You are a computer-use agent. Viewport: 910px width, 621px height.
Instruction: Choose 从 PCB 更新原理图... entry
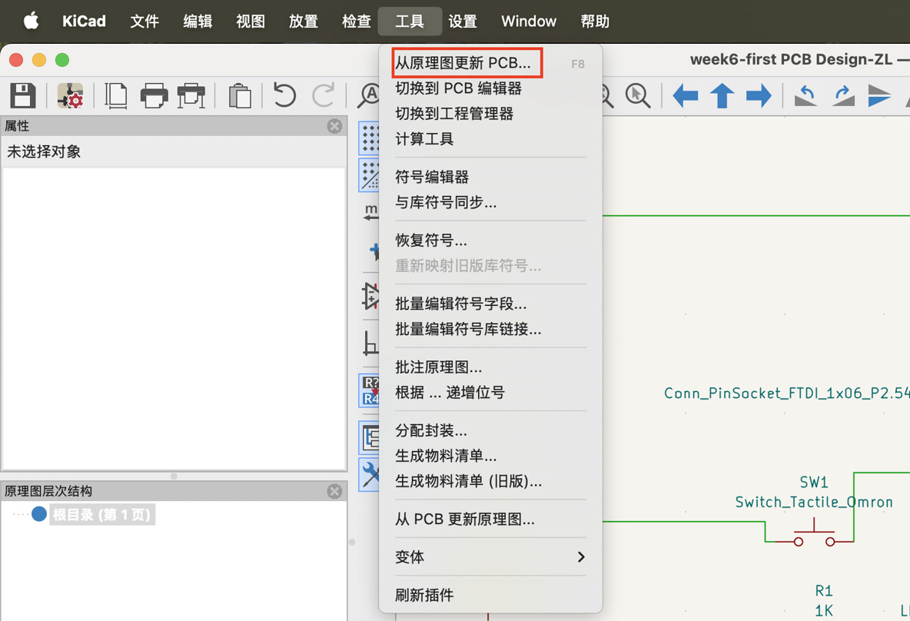[x=490, y=519]
